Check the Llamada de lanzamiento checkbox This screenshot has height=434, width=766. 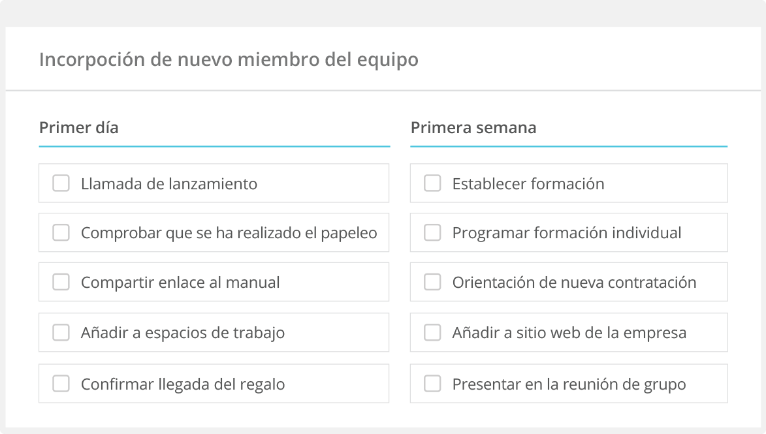tap(61, 183)
